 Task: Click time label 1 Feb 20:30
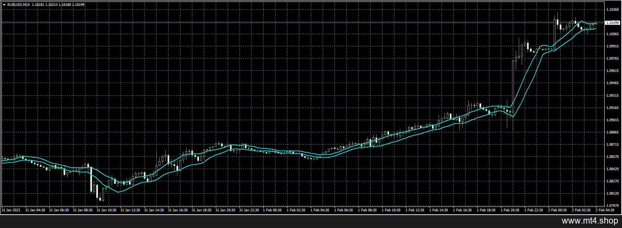tap(510, 210)
